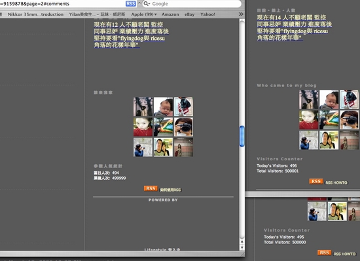Open the Yahoo! bookmark
Image resolution: width=360 pixels, height=261 pixels.
tap(207, 14)
